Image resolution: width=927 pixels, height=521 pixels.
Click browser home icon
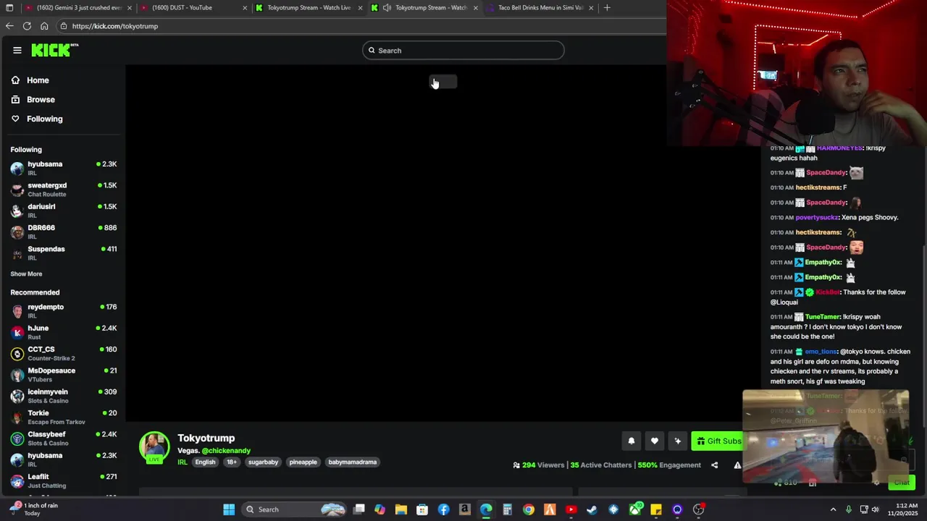[x=44, y=26]
